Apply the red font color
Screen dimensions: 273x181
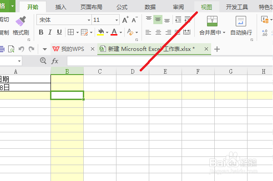point(114,32)
